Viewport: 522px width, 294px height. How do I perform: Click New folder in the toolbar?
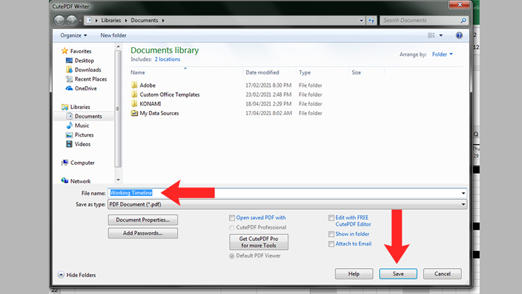pyautogui.click(x=114, y=35)
